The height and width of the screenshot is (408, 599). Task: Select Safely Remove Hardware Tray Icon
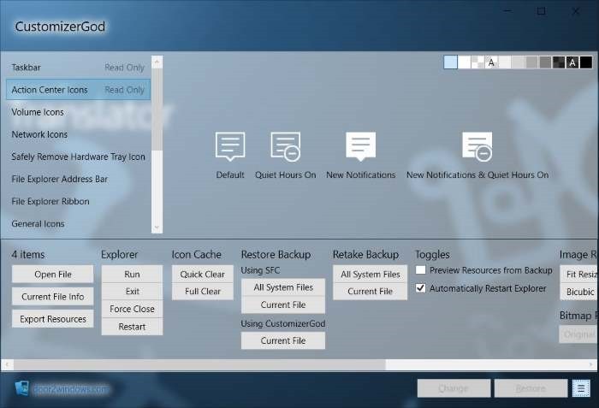pos(78,157)
